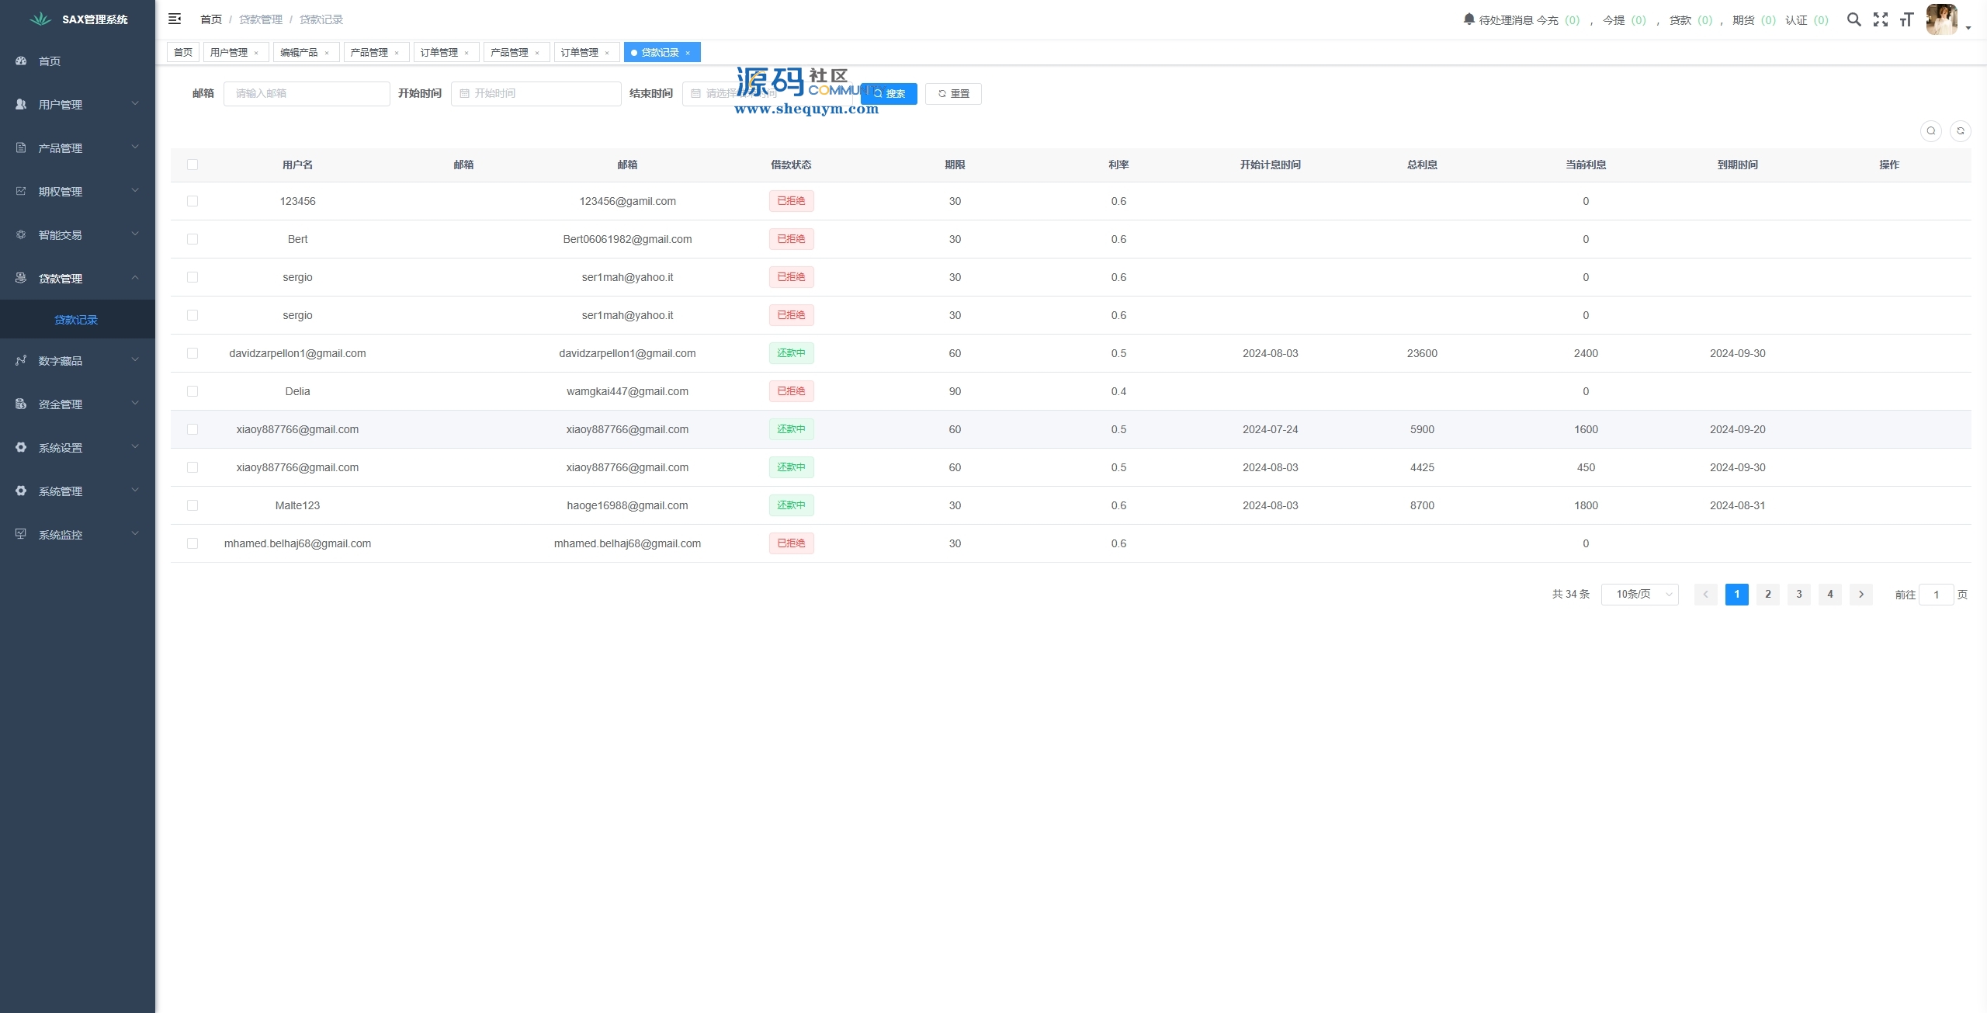Click the round hide-search icon above table
Image resolution: width=1987 pixels, height=1013 pixels.
(1930, 131)
